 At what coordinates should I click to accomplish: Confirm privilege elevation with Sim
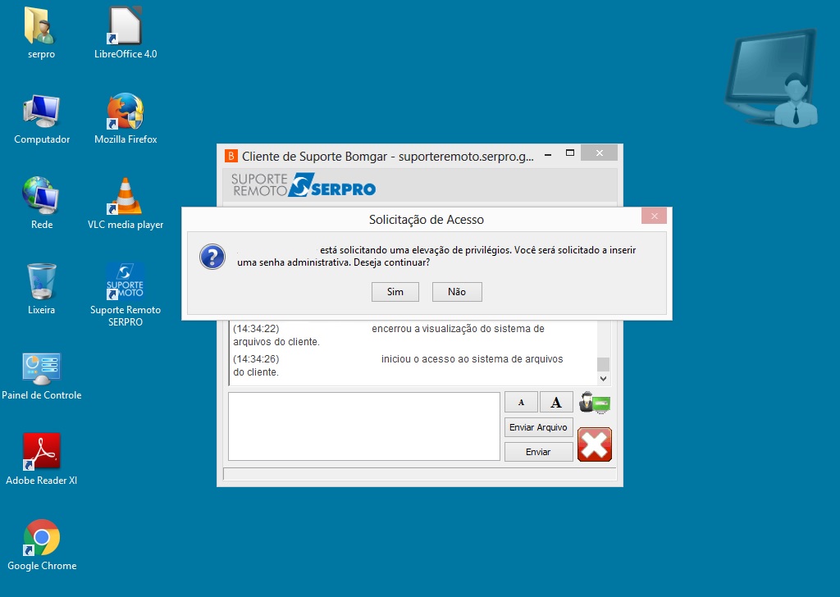pyautogui.click(x=395, y=292)
